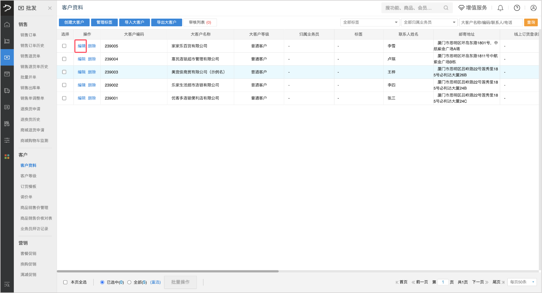
Task: Open the notification bell icon
Action: tap(500, 8)
